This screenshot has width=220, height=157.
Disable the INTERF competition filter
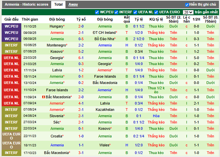click(x=116, y=12)
